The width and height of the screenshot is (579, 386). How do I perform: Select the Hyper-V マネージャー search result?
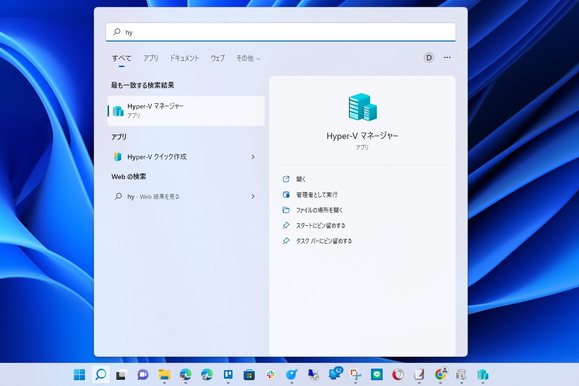tap(185, 110)
